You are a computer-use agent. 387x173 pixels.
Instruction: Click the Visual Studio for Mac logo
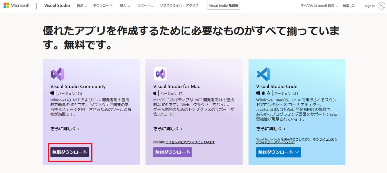tap(160, 74)
